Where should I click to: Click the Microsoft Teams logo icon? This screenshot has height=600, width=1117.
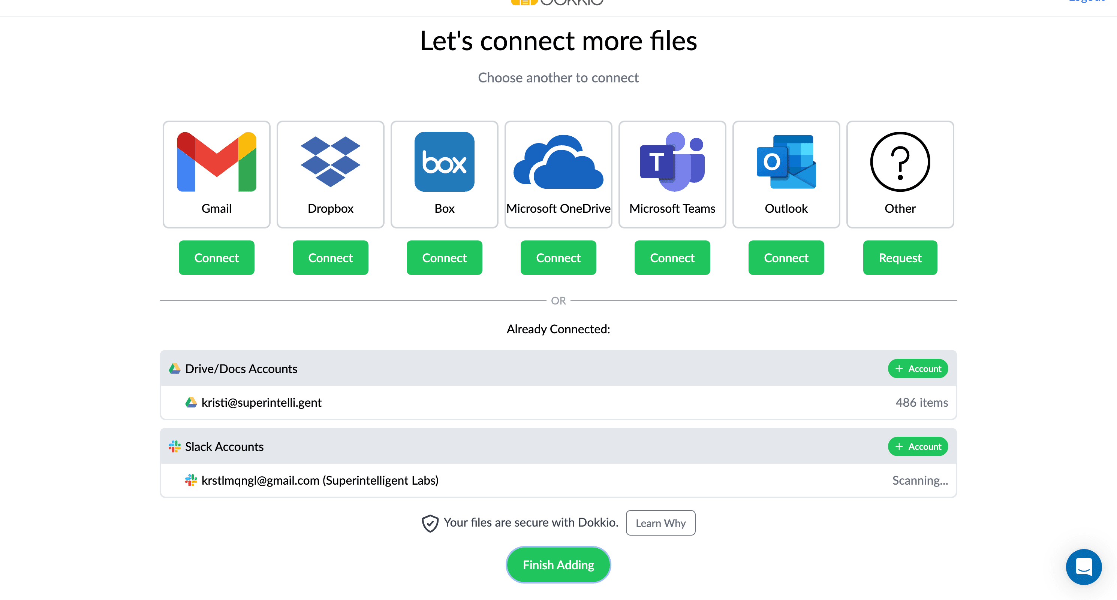[672, 161]
